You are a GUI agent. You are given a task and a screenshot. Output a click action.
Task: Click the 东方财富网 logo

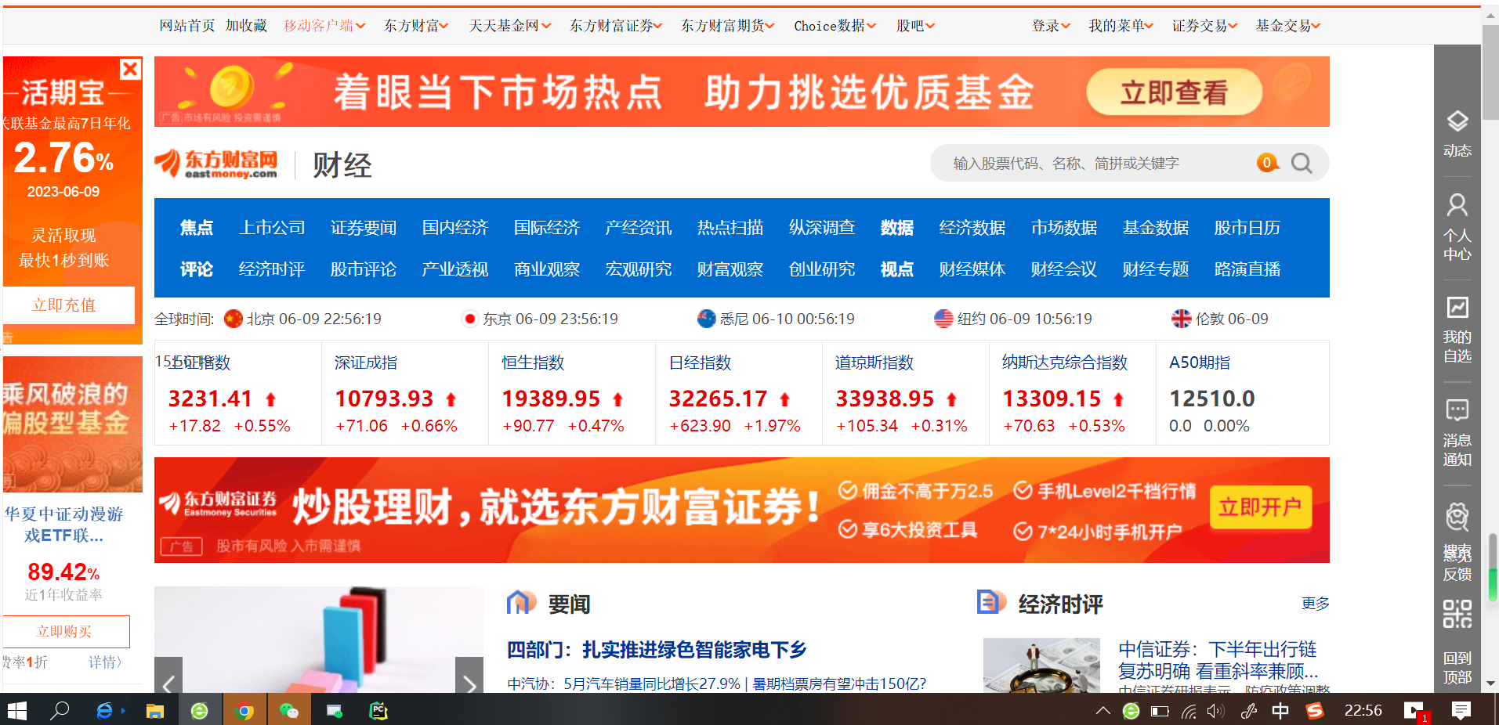[x=216, y=164]
